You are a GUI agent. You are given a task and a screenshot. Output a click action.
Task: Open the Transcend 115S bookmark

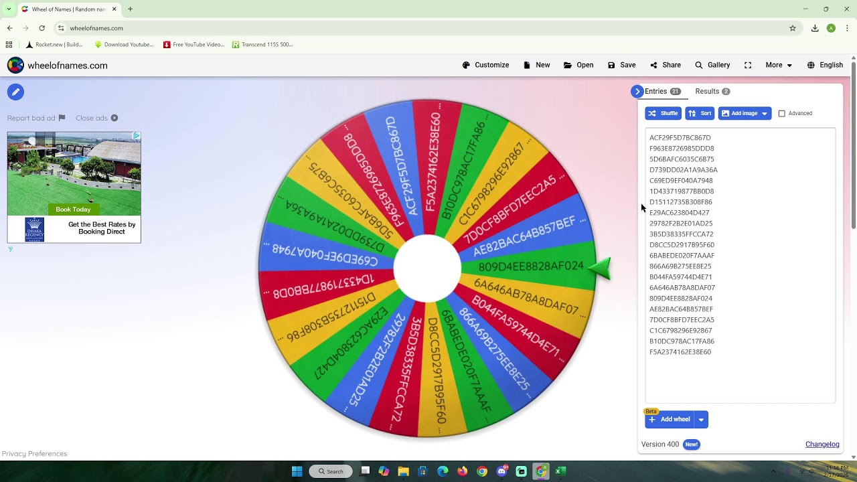click(x=262, y=45)
